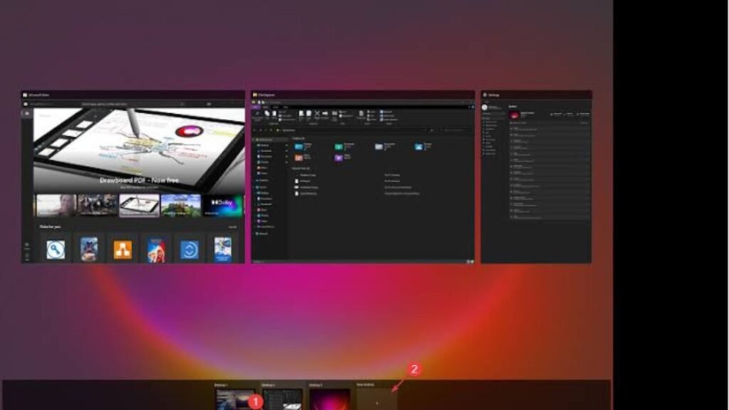The width and height of the screenshot is (729, 410).
Task: Open the blue circular arrows app icon
Action: 189,250
